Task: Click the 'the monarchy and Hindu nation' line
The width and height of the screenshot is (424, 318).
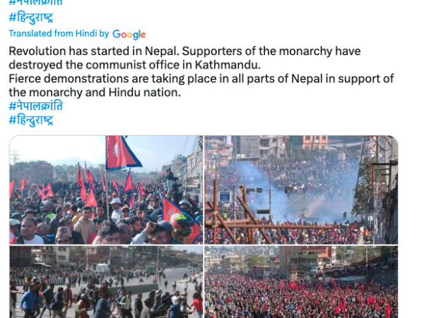Action: pyautogui.click(x=95, y=93)
